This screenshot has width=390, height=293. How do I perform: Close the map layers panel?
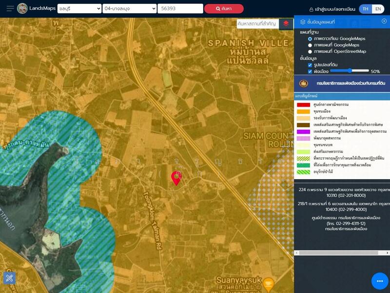click(384, 21)
